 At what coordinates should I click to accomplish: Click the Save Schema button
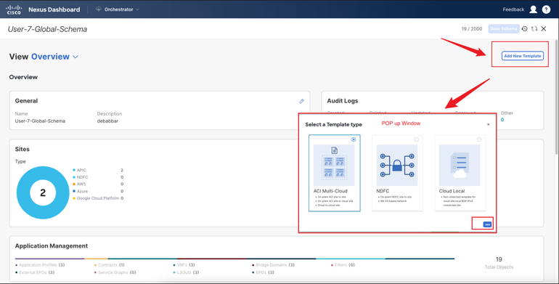(504, 29)
